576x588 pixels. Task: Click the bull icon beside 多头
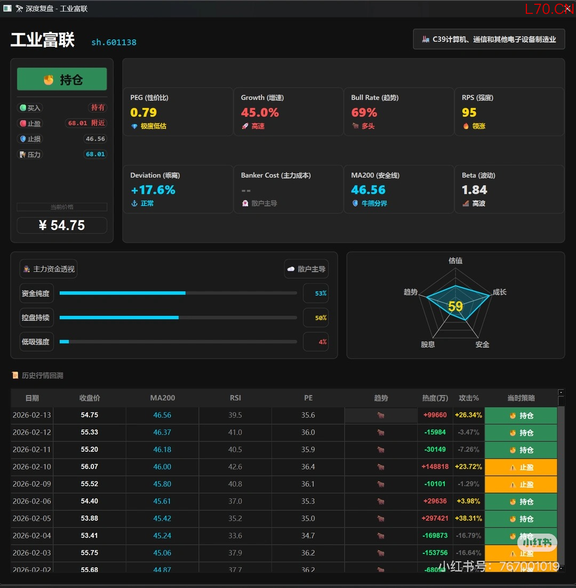(x=355, y=126)
